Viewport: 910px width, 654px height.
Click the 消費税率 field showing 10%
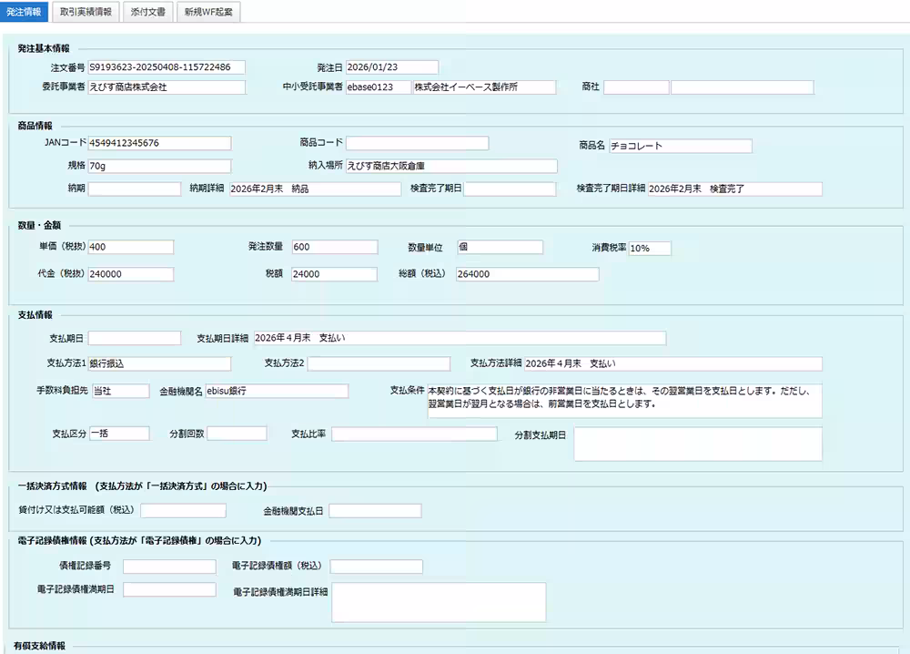coord(649,249)
